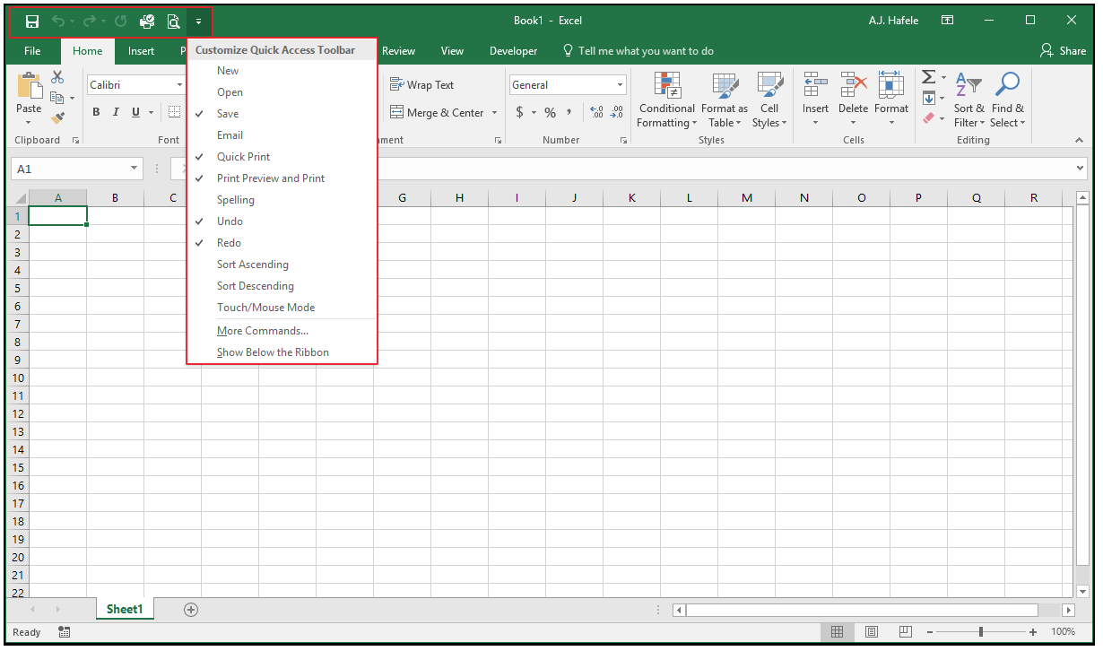
Task: Open Format as Table
Action: tap(724, 100)
